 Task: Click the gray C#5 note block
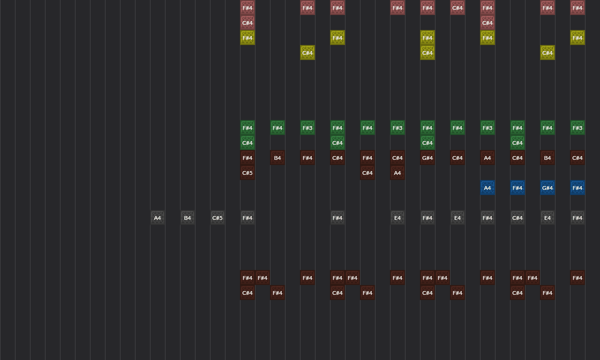coord(217,218)
